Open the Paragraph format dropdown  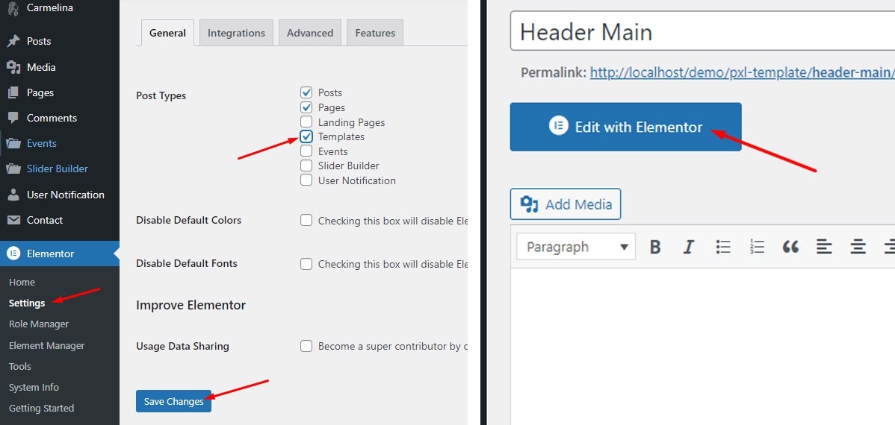coord(576,247)
